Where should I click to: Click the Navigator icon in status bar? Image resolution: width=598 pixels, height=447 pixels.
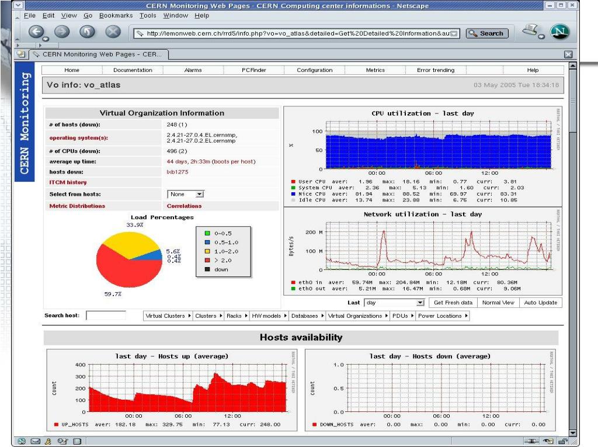22,441
